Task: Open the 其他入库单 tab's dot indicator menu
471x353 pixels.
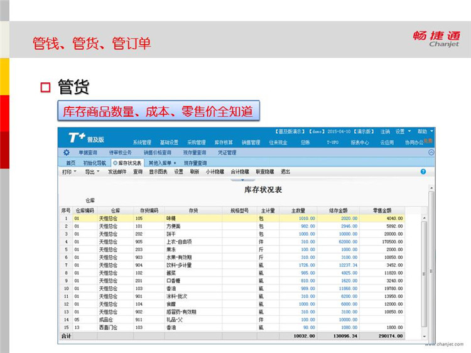Action: tap(175, 163)
